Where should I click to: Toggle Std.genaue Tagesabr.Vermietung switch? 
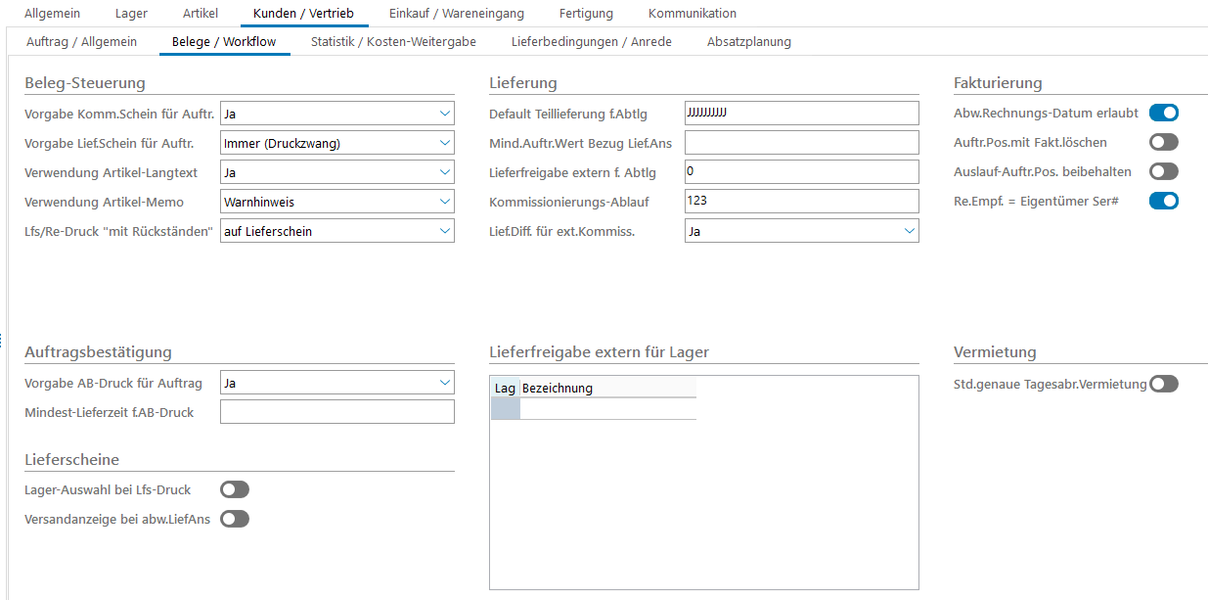tap(1163, 384)
